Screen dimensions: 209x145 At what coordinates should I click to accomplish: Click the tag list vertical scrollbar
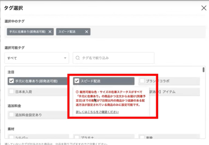(204, 98)
